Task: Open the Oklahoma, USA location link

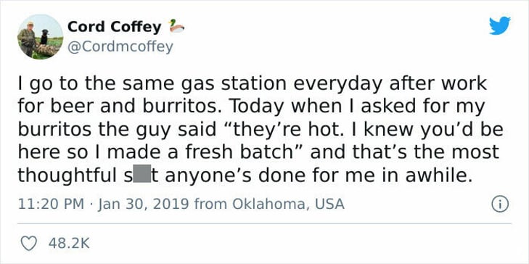Action: (x=289, y=204)
